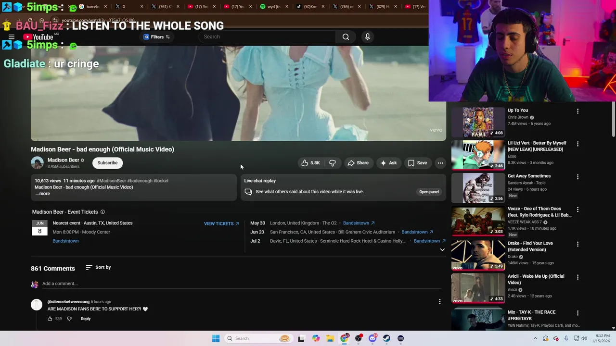Screen dimensions: 616x346
Task: Open the Filters button in the header
Action: click(x=157, y=37)
